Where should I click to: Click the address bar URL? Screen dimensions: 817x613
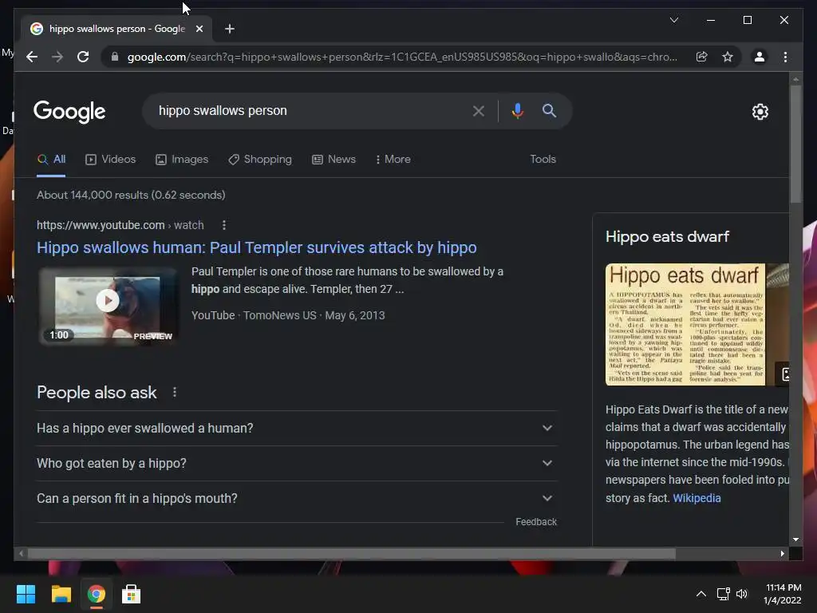[402, 57]
